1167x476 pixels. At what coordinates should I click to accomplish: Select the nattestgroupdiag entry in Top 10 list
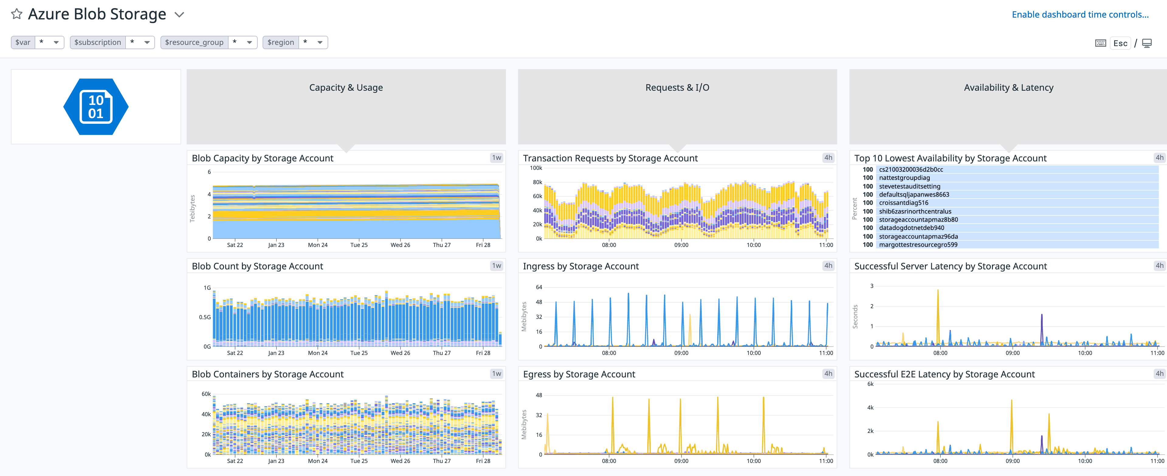[x=904, y=178]
